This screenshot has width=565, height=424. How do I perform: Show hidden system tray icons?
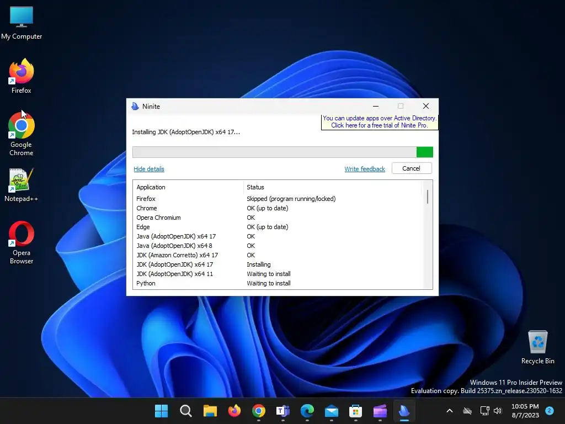(449, 411)
